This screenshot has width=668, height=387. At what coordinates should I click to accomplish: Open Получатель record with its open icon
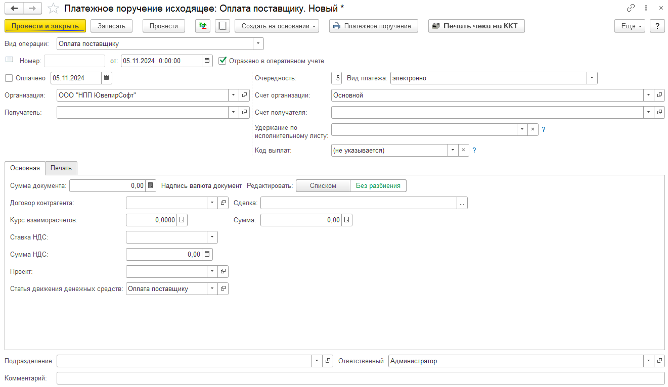pos(245,112)
